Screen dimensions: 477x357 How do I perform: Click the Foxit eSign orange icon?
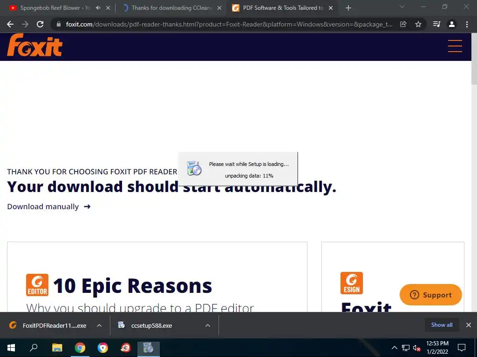[x=351, y=283]
